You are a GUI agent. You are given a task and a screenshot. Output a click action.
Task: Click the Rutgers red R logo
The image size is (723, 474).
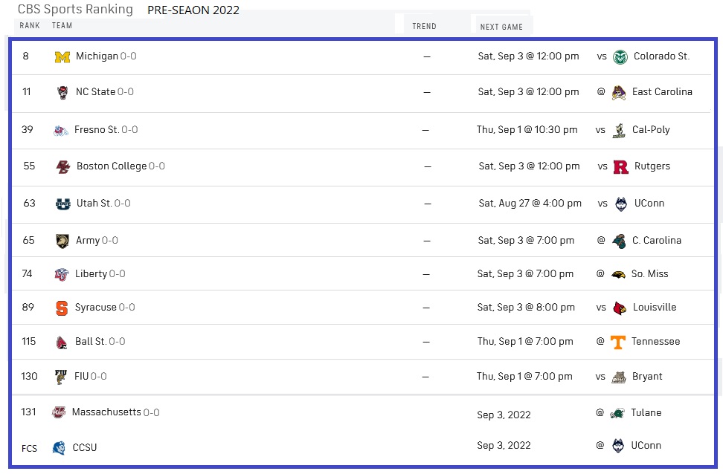pyautogui.click(x=620, y=166)
